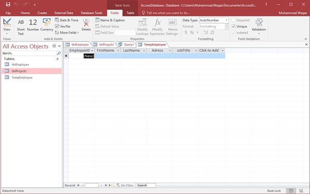Click the record Search box

click(x=146, y=186)
